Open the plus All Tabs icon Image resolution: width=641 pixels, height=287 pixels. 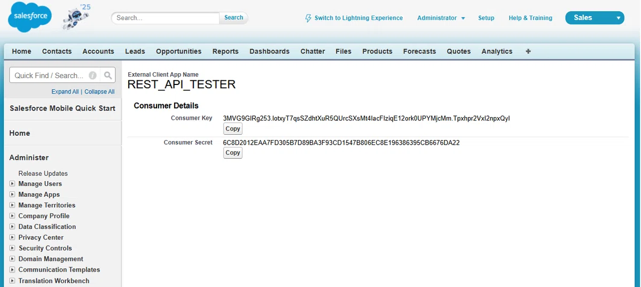528,51
